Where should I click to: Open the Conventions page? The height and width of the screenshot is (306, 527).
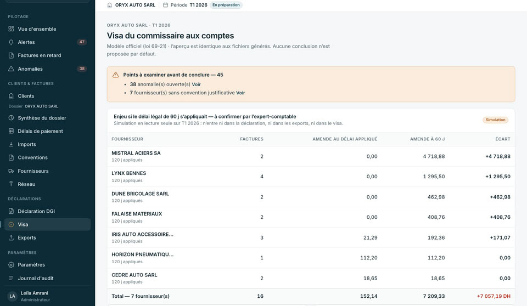point(47,157)
